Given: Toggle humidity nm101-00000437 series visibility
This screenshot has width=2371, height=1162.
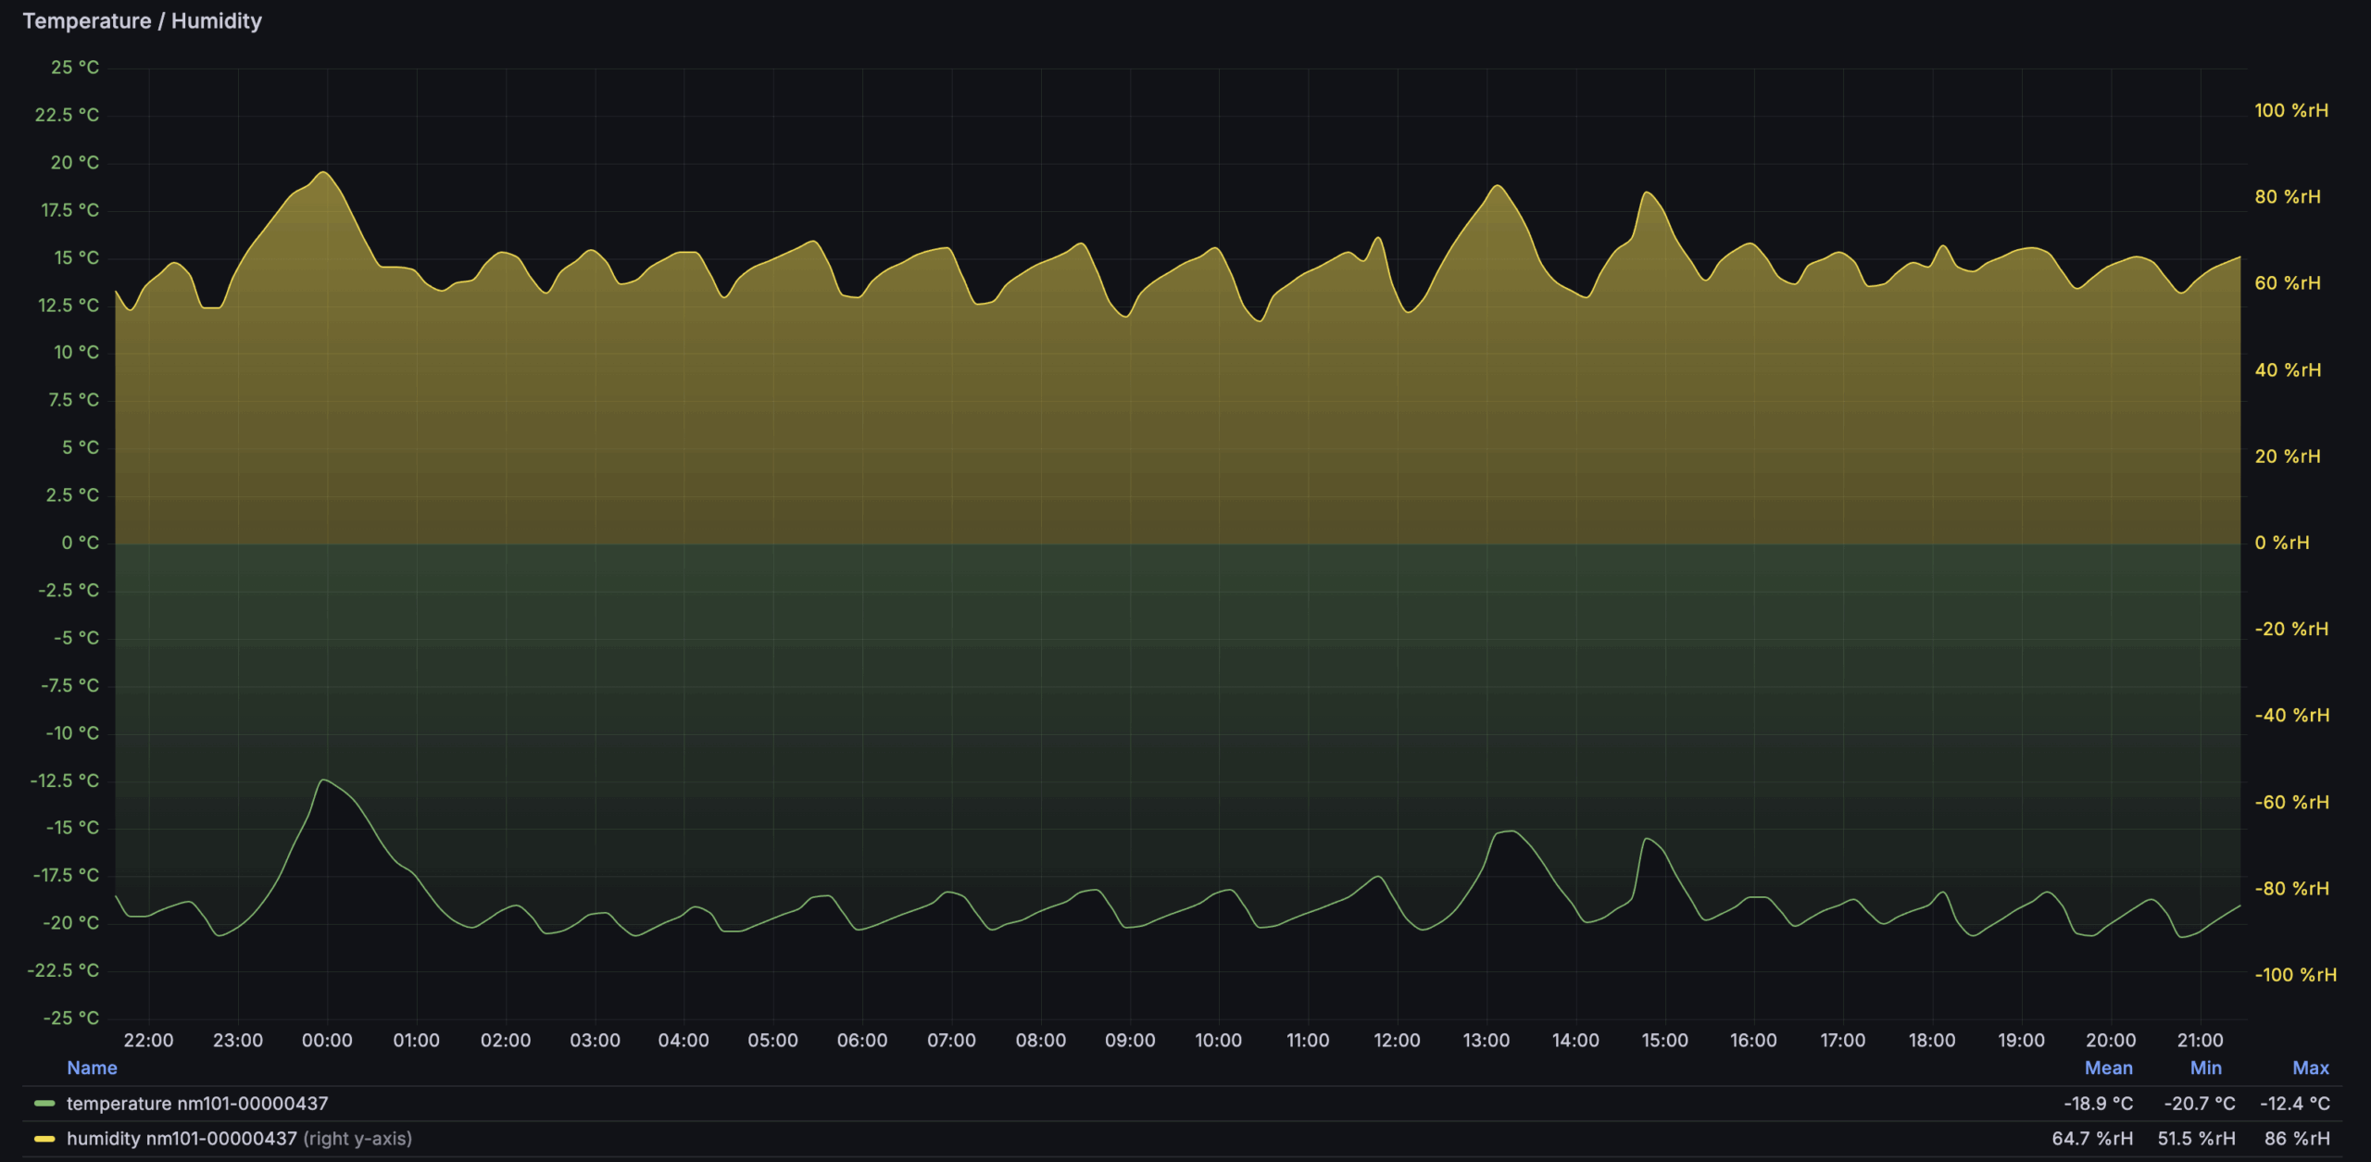Looking at the screenshot, I should (182, 1139).
